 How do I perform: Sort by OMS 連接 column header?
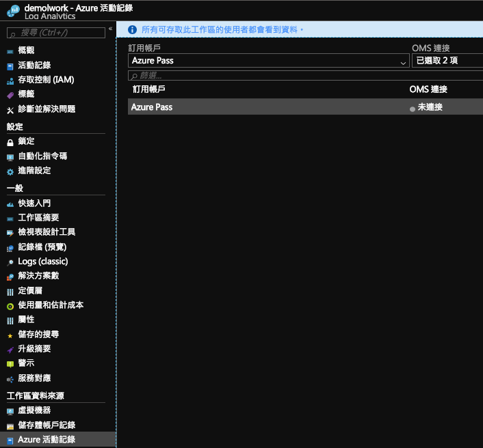(x=428, y=89)
